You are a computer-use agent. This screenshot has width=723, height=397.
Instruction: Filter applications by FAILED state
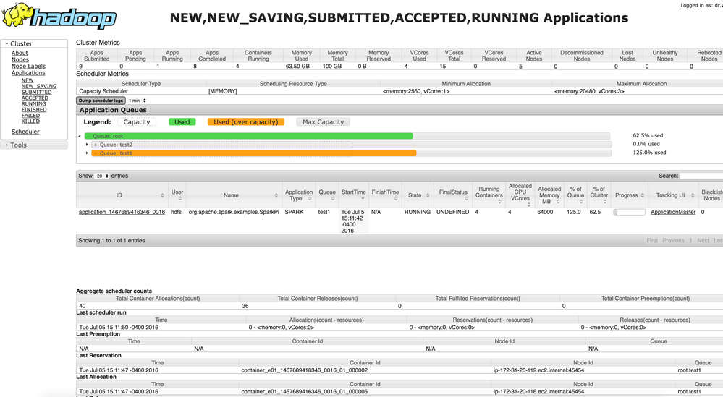click(x=30, y=116)
